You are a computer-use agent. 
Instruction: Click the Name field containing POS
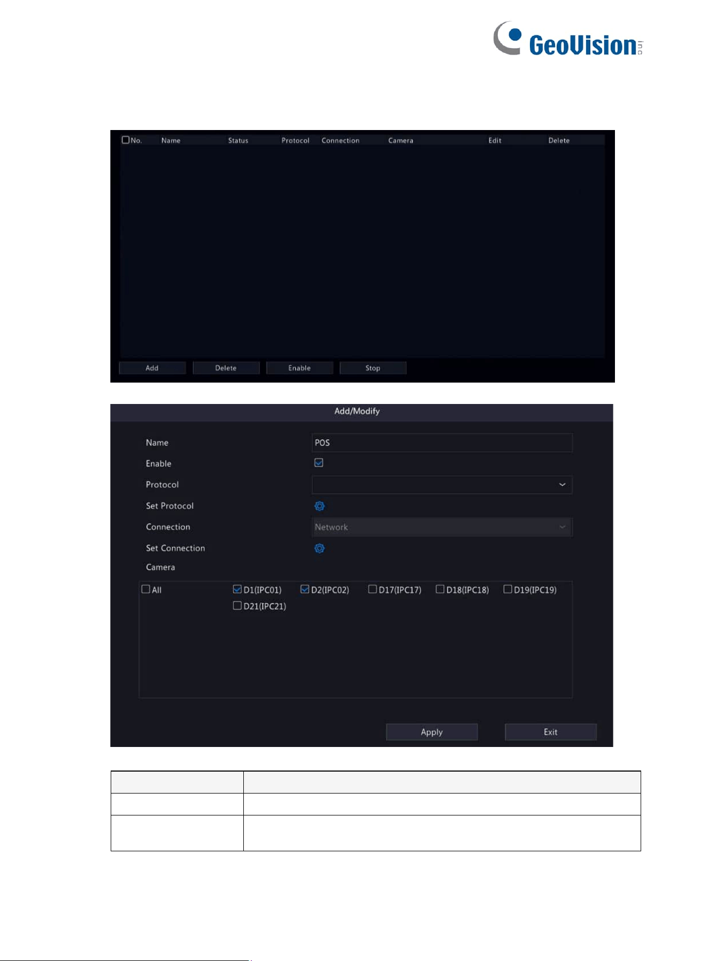(442, 443)
